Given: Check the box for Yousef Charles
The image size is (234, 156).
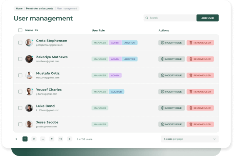Looking at the screenshot, I should 20,92.
